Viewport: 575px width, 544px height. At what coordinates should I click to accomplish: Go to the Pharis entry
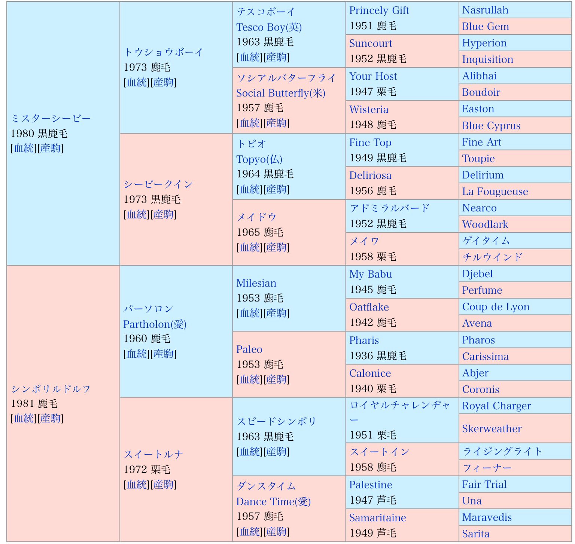[x=364, y=340]
